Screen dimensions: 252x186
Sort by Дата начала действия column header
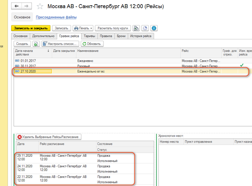coord(32,53)
